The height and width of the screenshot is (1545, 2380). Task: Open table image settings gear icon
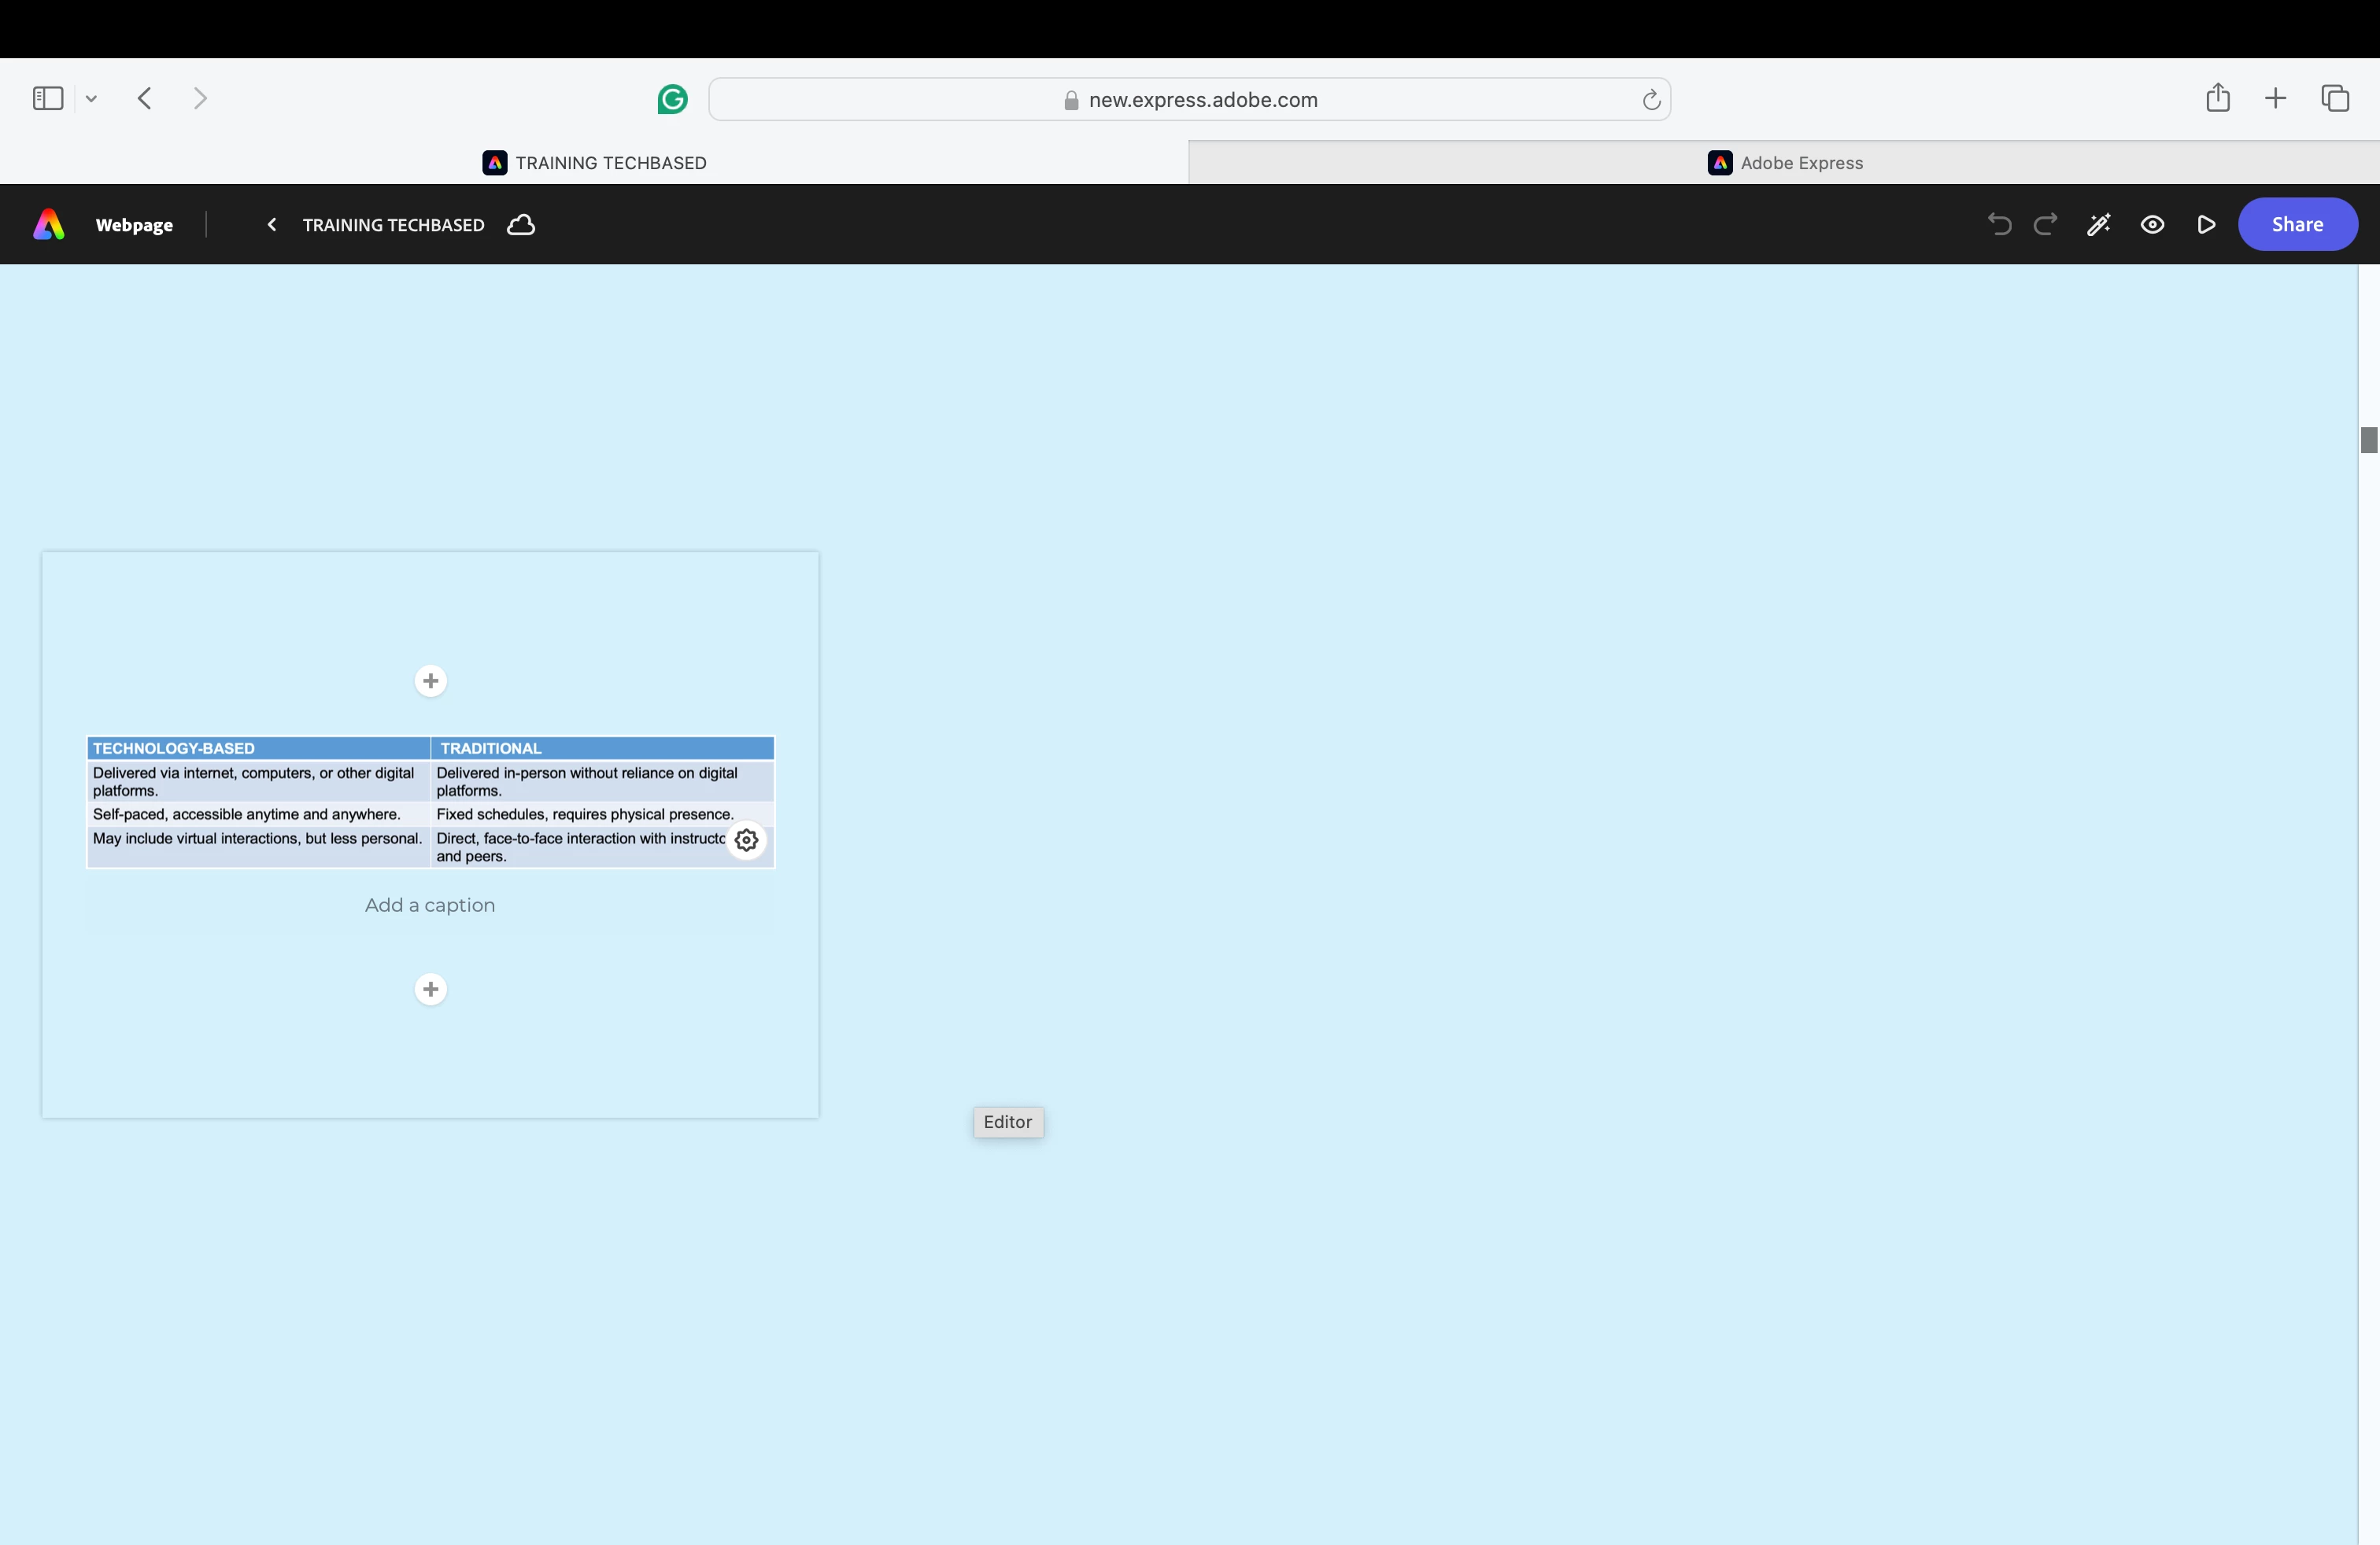click(746, 840)
